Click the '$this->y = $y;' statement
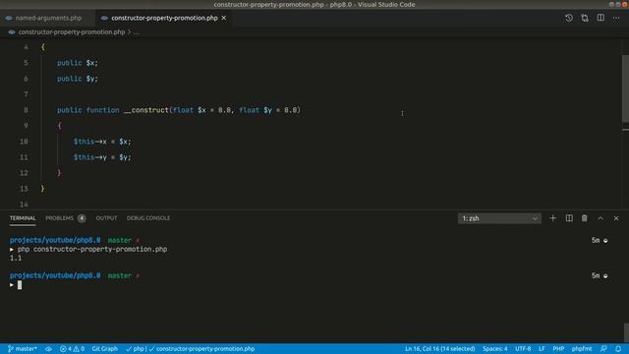629x354 pixels. point(102,157)
